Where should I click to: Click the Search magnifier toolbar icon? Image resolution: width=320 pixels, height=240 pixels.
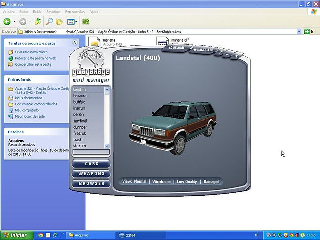tap(49, 21)
